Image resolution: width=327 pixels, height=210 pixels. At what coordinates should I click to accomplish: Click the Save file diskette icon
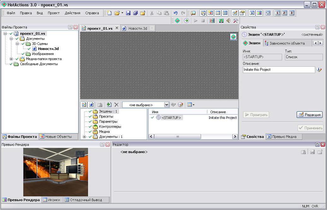[128, 13]
